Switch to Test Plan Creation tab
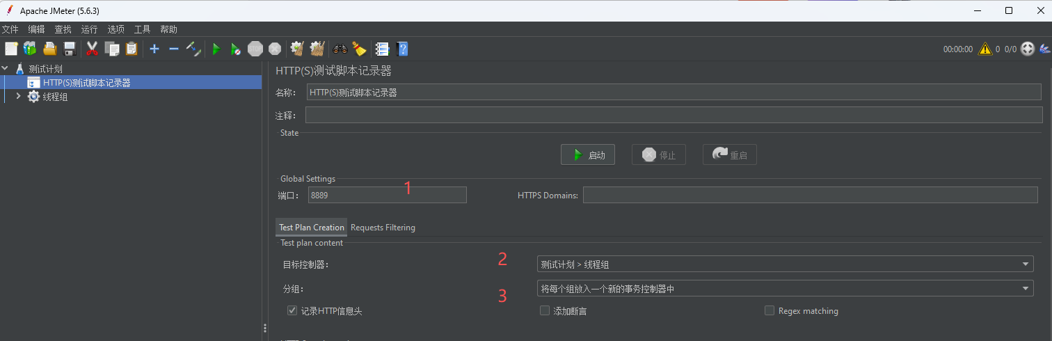 tap(312, 228)
